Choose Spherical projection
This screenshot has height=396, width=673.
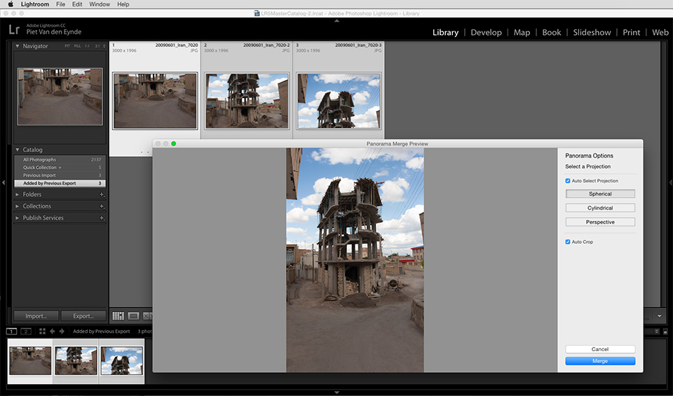point(600,194)
